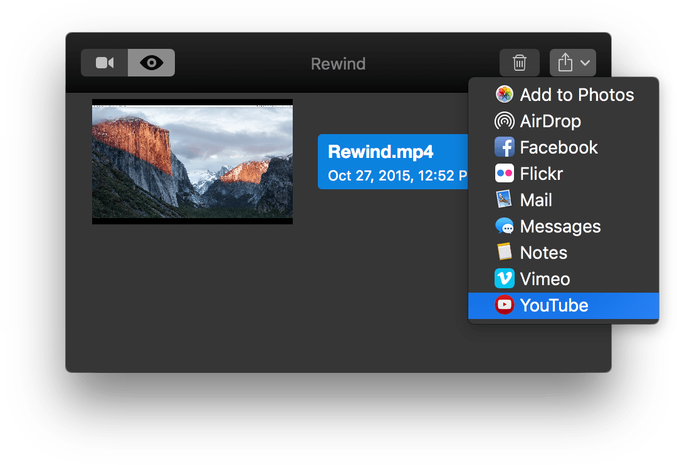The width and height of the screenshot is (677, 465).
Task: Switch to the video camera recording mode
Action: pos(105,63)
